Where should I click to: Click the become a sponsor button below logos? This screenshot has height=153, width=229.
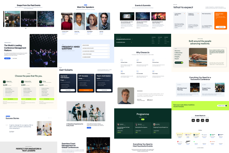click(x=200, y=148)
